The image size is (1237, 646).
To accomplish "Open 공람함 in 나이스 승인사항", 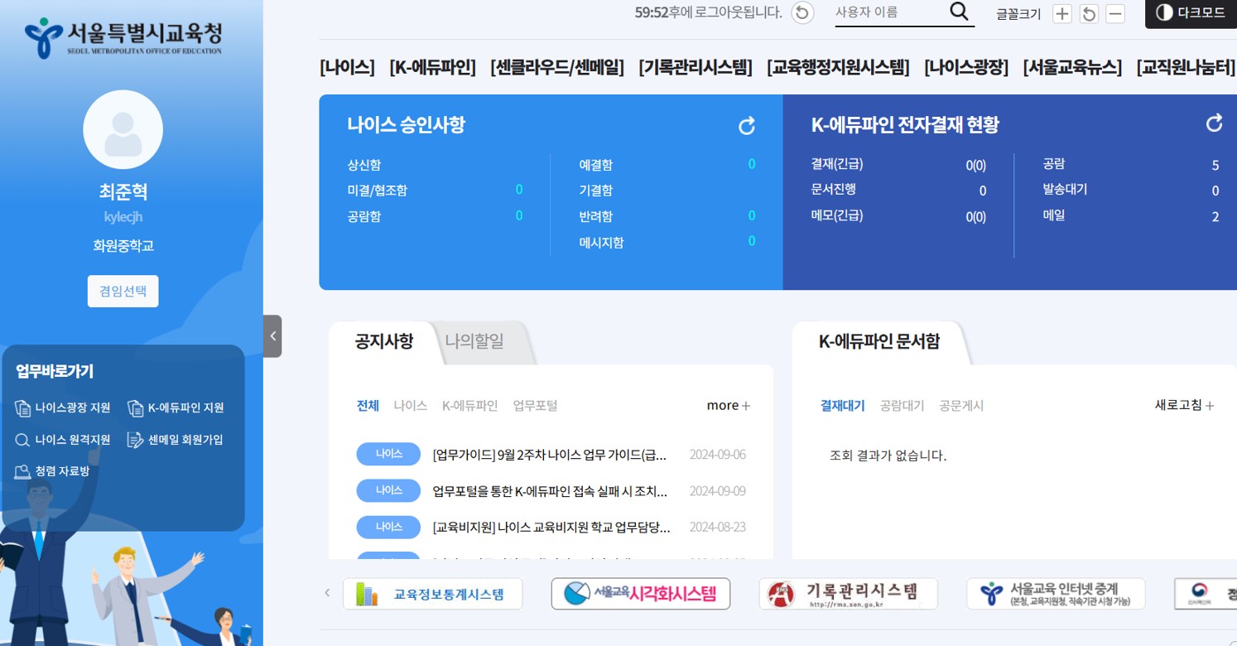I will click(364, 217).
